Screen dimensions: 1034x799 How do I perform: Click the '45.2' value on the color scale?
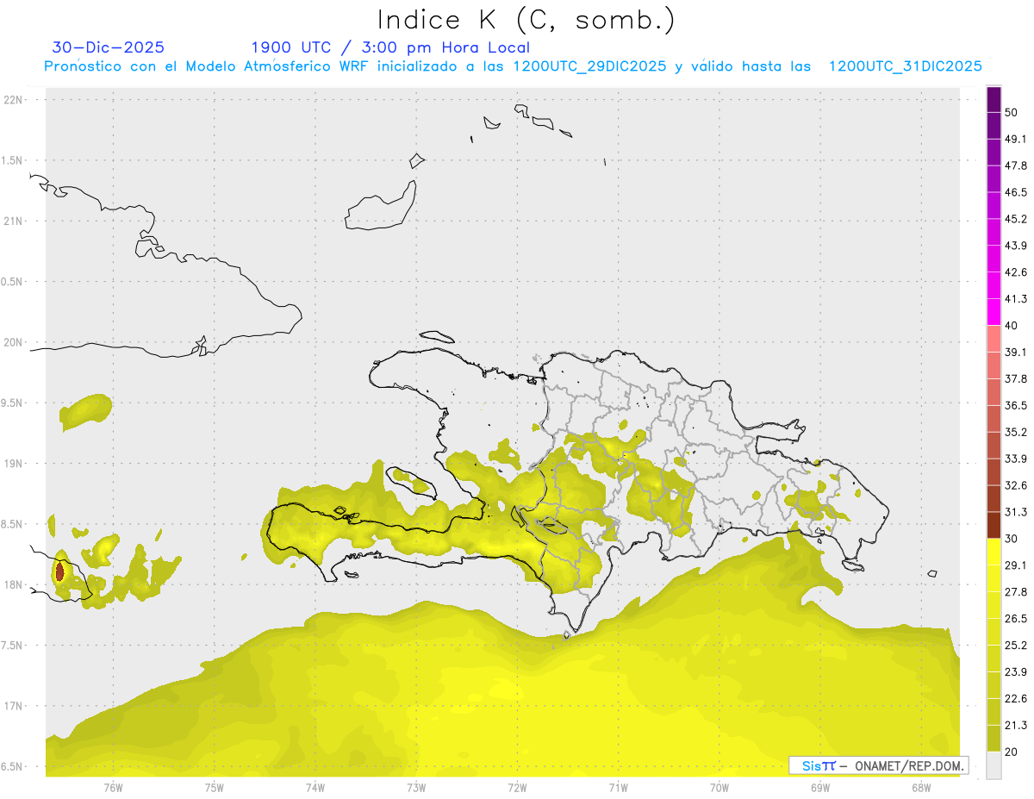pos(1016,219)
